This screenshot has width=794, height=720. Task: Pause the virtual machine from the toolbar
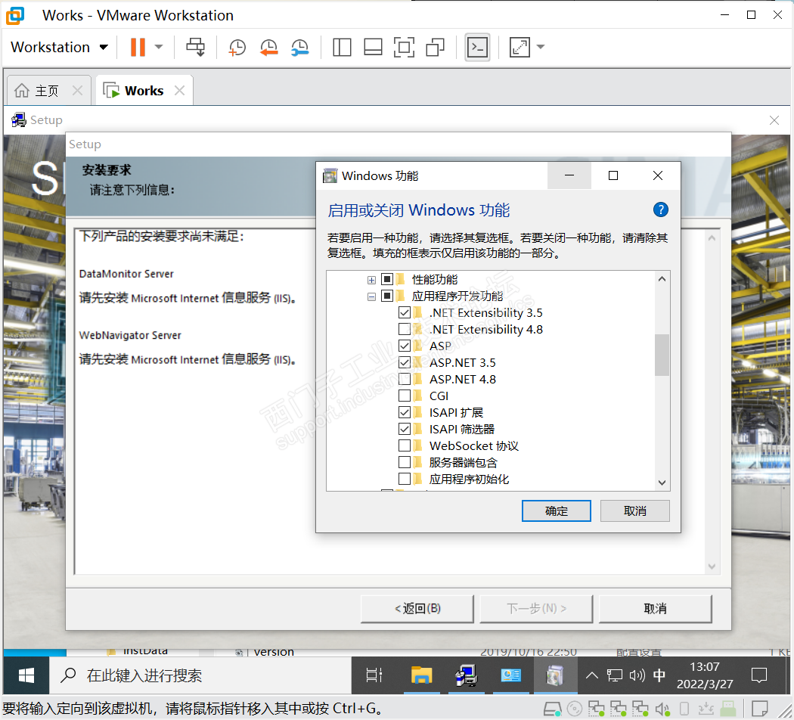click(138, 48)
